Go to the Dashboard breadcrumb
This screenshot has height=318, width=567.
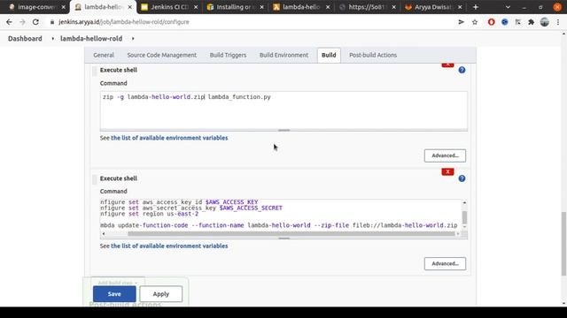25,38
